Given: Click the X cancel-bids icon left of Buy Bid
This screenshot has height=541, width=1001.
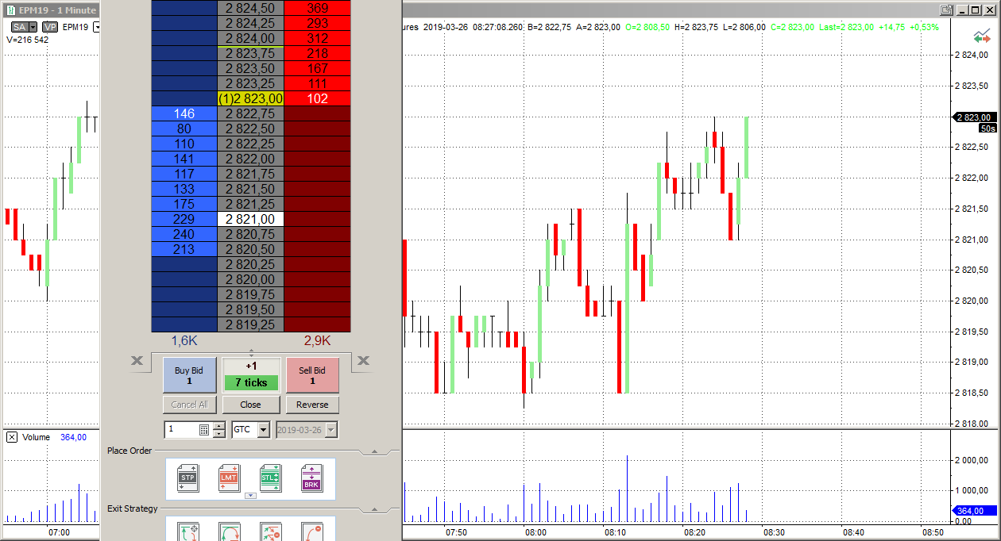Looking at the screenshot, I should pyautogui.click(x=137, y=361).
